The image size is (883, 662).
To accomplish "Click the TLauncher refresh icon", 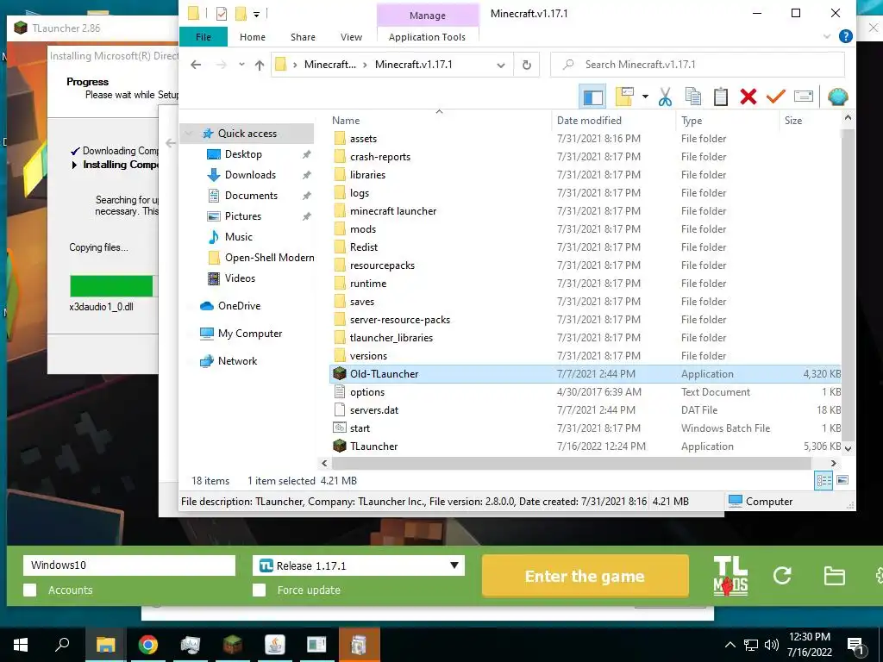I will [x=782, y=575].
